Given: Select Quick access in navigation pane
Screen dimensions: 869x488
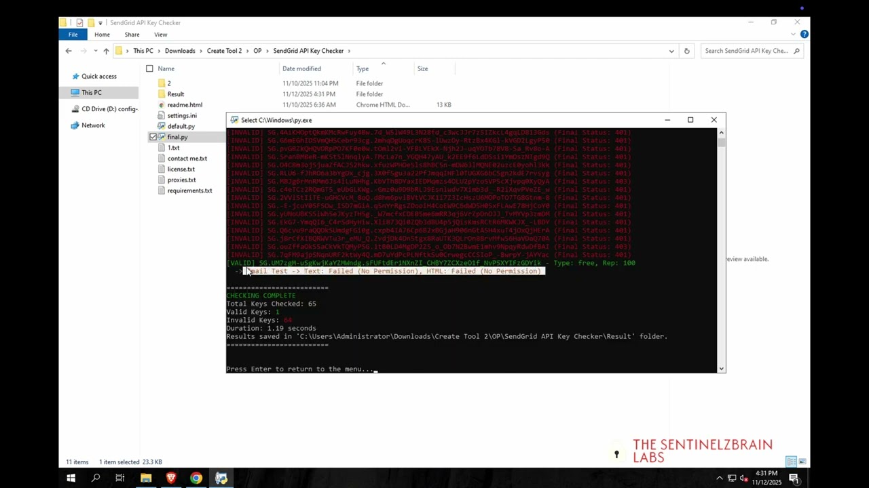Looking at the screenshot, I should click(x=99, y=77).
